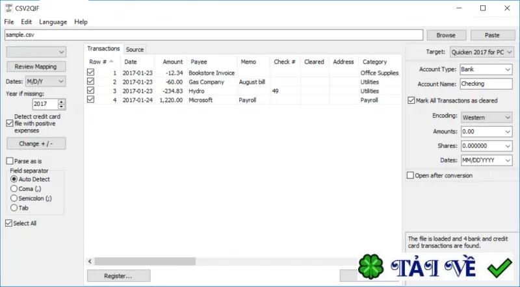Switch to the Source tab
Screen dimensions: 520x287
[x=135, y=50]
